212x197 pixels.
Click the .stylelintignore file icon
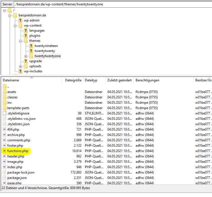pyautogui.click(x=5, y=113)
